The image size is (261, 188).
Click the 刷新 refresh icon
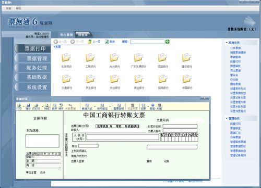pyautogui.click(x=107, y=42)
